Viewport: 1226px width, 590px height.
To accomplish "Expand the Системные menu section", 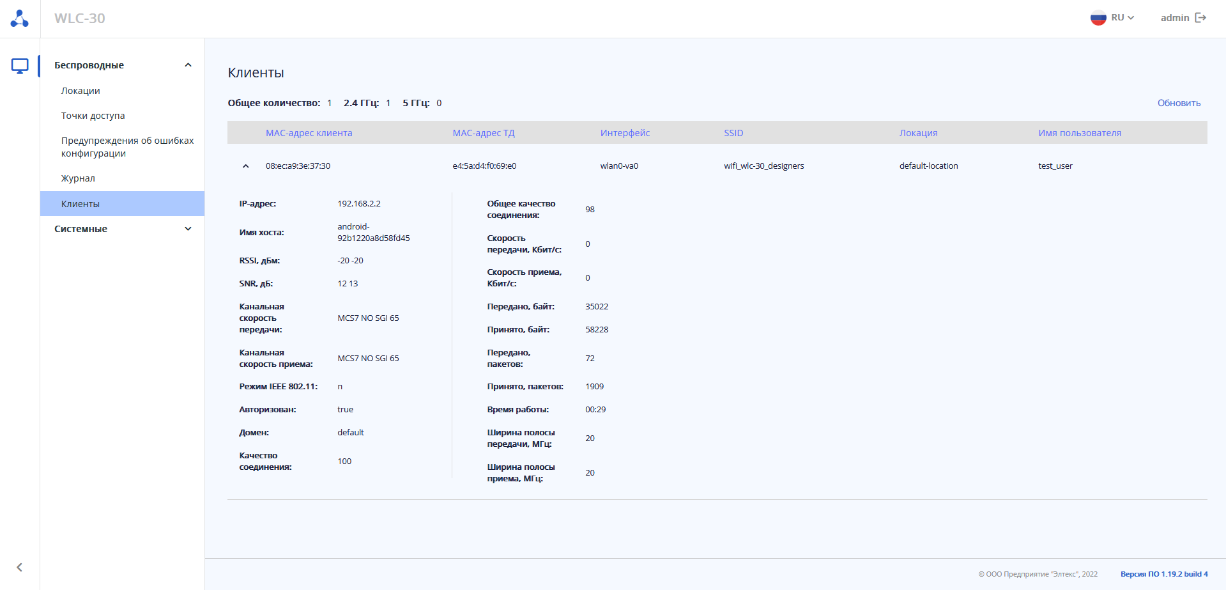I will point(188,229).
